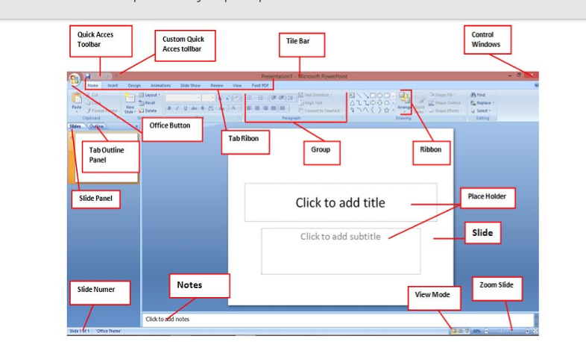
Task: Switch to the Review tab
Action: coord(217,86)
